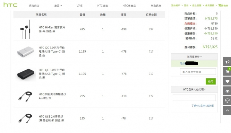231x133 pixels.
Task: Click the scroll-to-top arrow icon
Action: click(x=227, y=110)
